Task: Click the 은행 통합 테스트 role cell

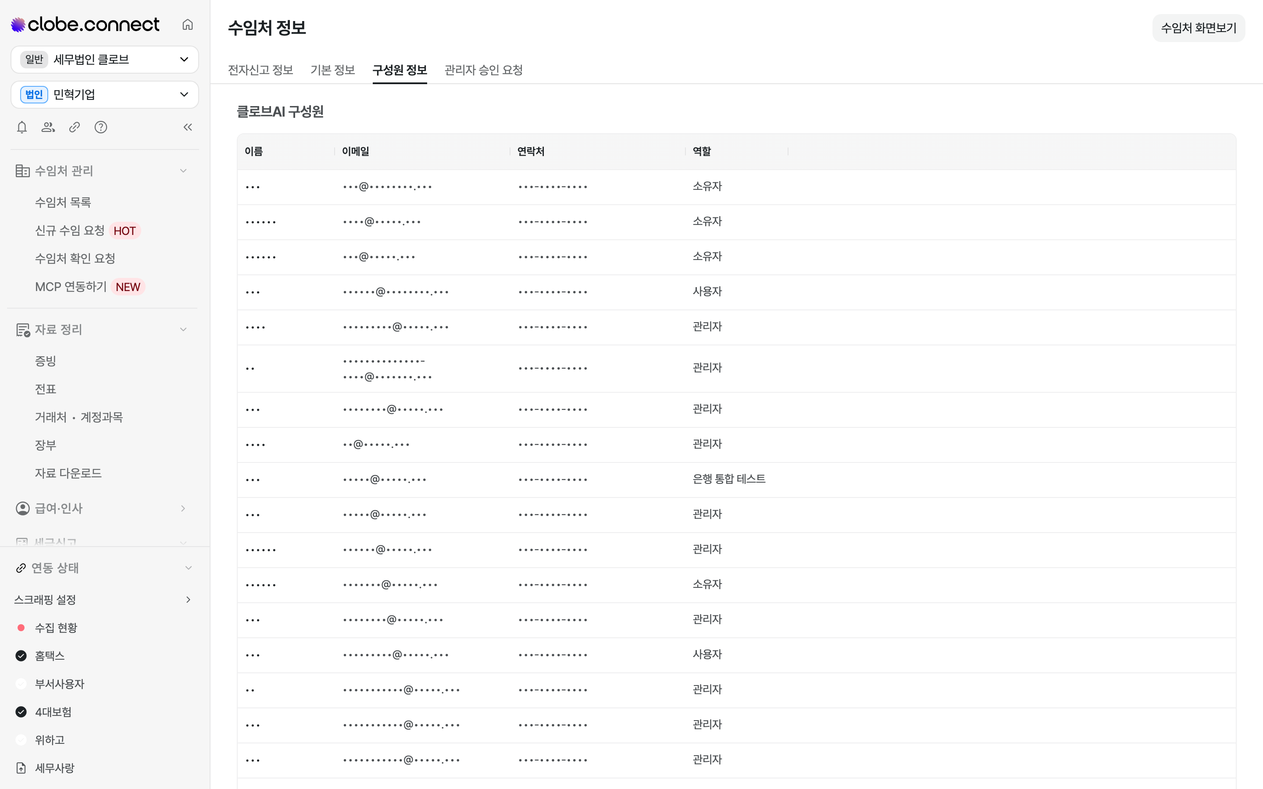Action: point(729,479)
